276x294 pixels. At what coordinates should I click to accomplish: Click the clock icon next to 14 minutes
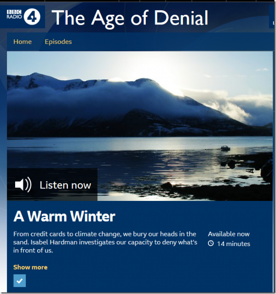211,243
